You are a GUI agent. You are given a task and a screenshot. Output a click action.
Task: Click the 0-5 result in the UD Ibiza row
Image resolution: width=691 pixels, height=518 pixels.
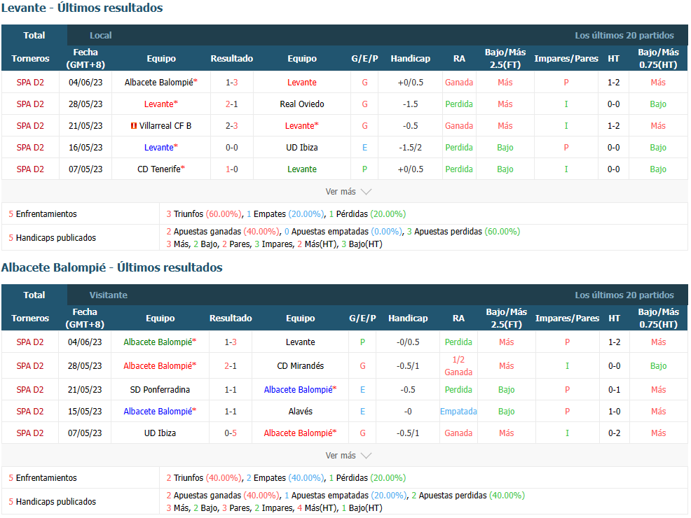point(231,433)
